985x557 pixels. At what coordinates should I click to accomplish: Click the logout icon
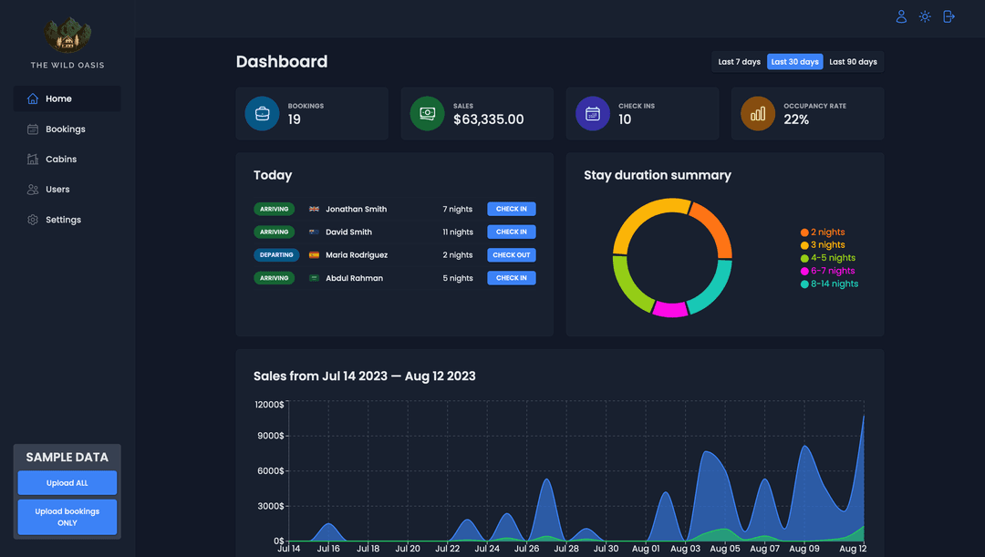point(949,16)
